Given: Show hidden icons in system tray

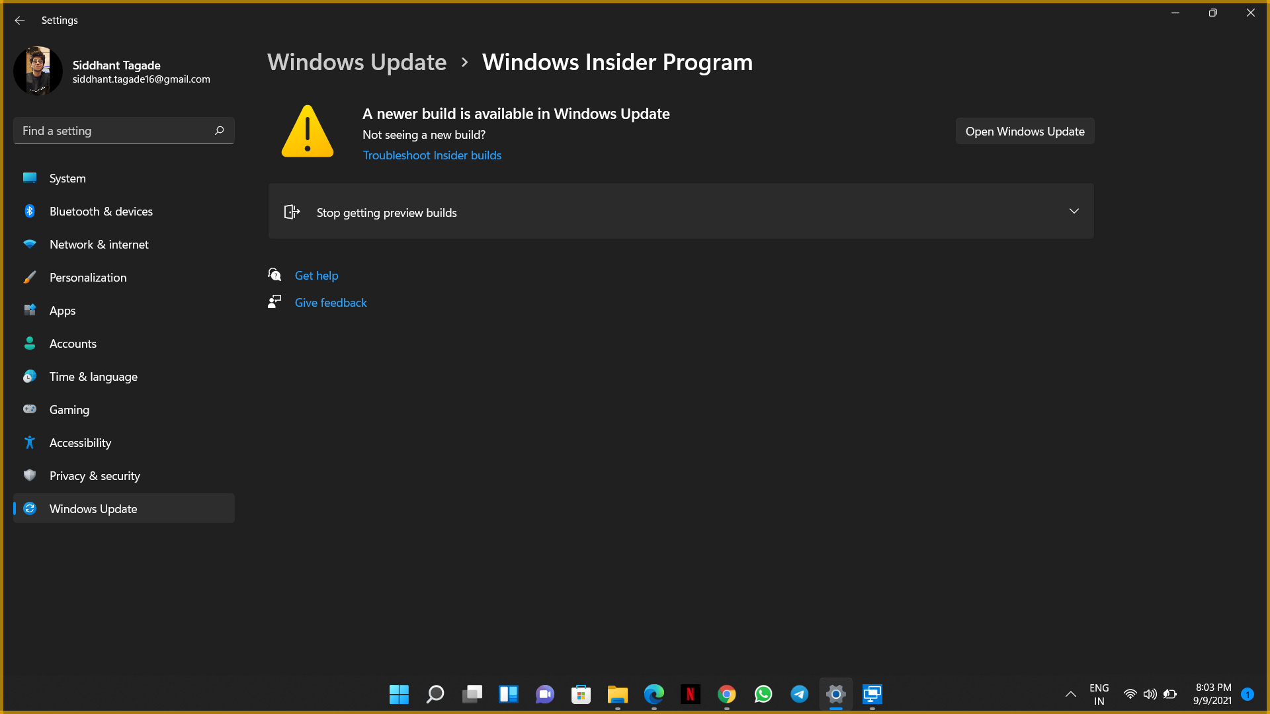Looking at the screenshot, I should [1070, 694].
